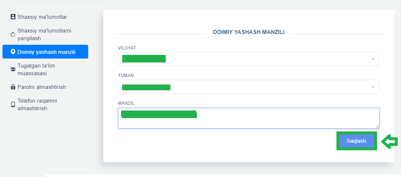The width and height of the screenshot is (401, 177).
Task: Click the refresh icon for Shaxsiy ma'lumotlarni yangilash
Action: (13, 35)
